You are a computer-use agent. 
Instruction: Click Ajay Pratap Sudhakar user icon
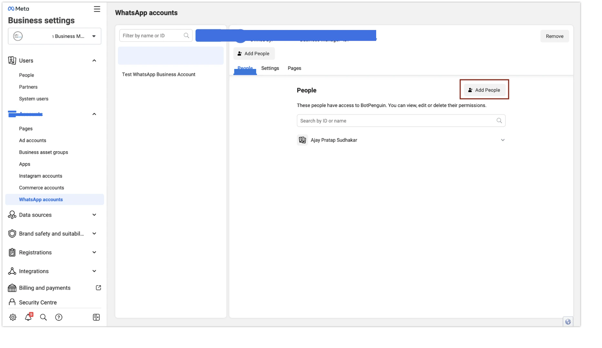(302, 140)
